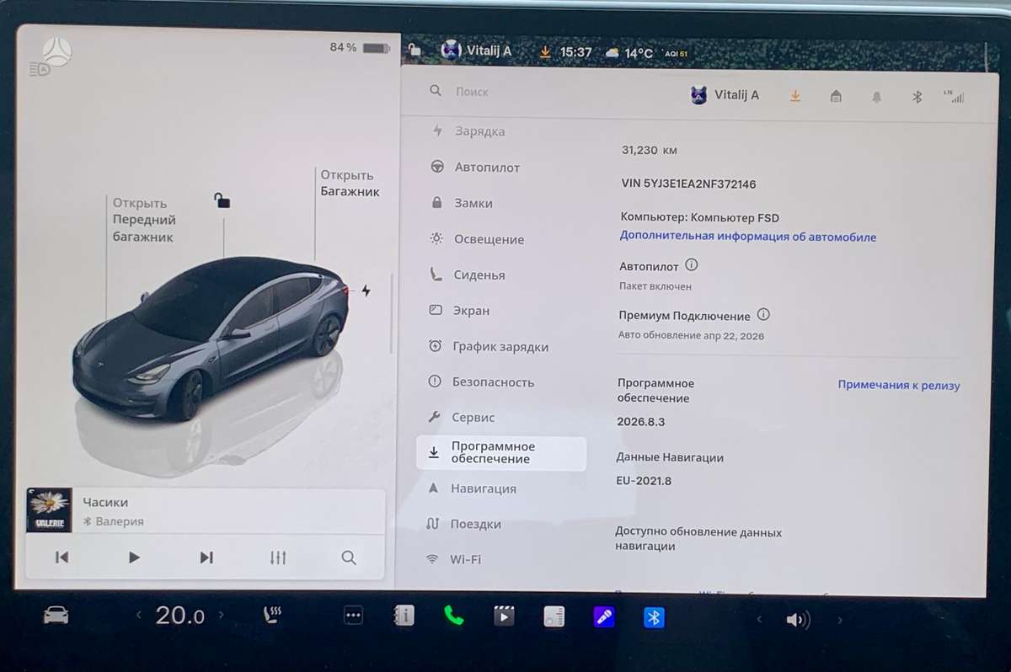The width and height of the screenshot is (1011, 672).
Task: Open audio equalizer settings icon
Action: click(x=278, y=557)
